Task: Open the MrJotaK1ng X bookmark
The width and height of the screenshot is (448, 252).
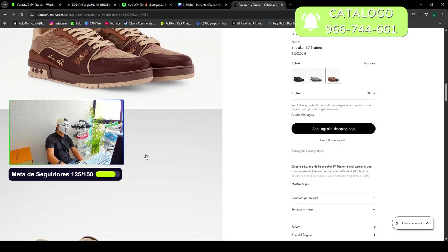Action: pos(247,23)
